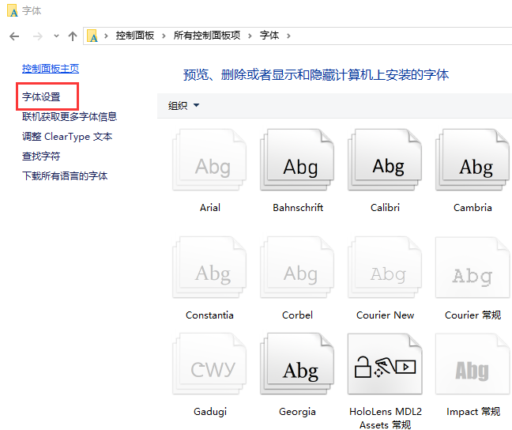Open the Arial font family icon

click(x=209, y=160)
